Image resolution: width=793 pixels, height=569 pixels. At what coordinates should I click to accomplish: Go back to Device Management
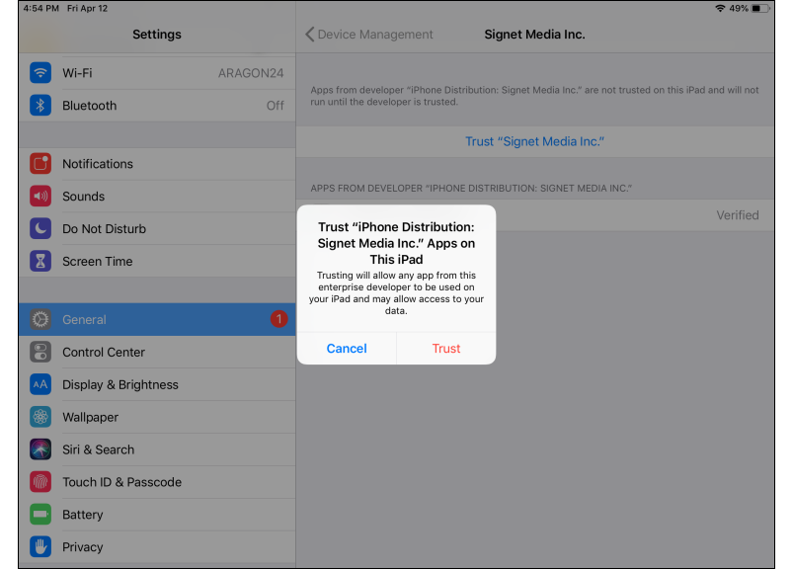pos(369,35)
